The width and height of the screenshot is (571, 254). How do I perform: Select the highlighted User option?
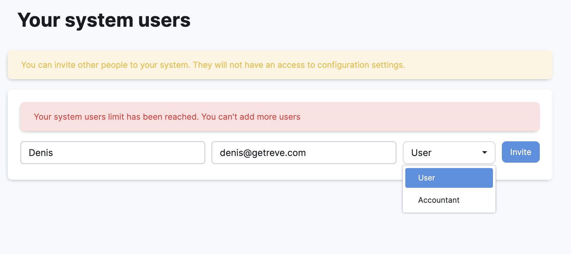[449, 178]
